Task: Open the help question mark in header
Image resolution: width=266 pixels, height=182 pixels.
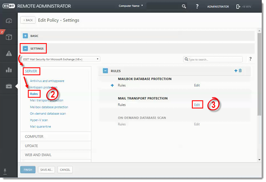Action: pyautogui.click(x=197, y=6)
